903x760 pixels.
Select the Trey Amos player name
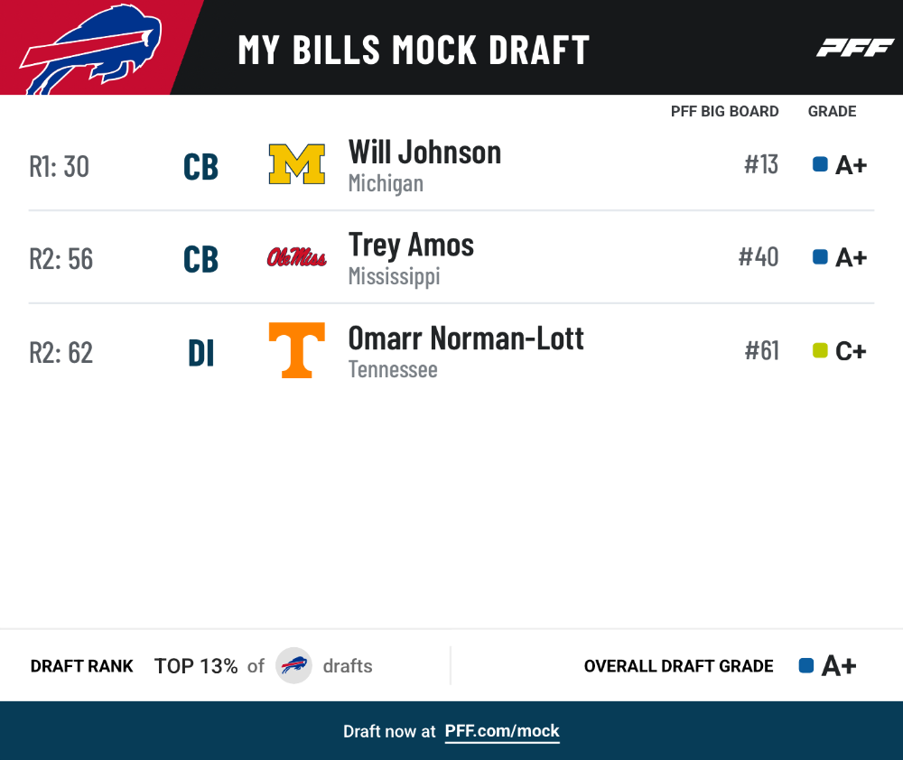(411, 246)
